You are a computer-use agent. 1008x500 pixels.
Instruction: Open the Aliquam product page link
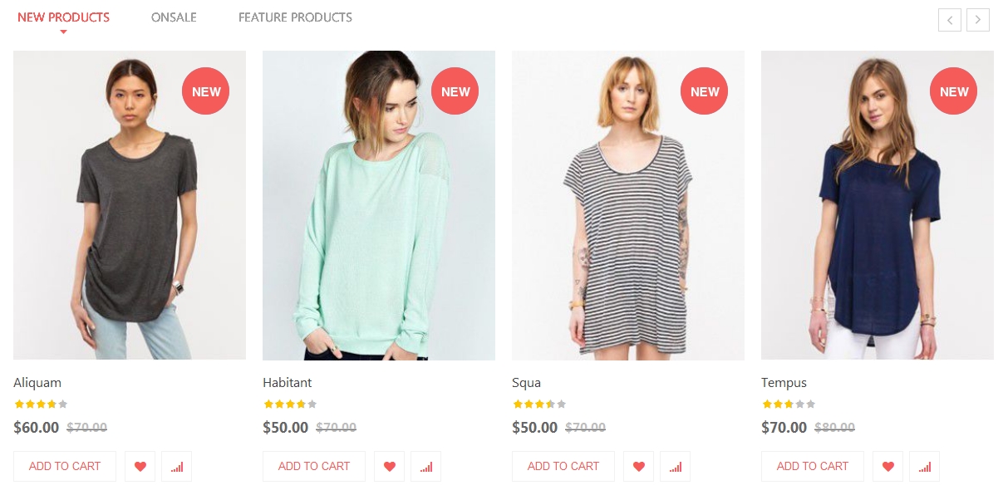coord(37,382)
